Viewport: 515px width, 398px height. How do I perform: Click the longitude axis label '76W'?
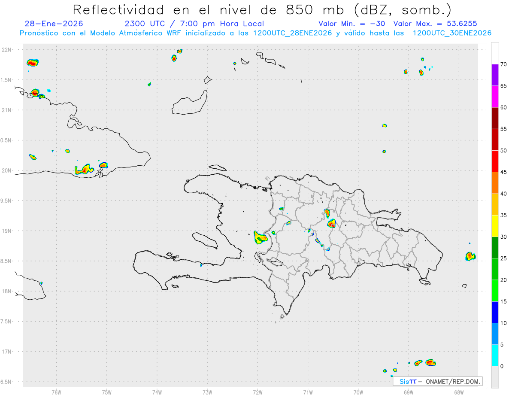point(56,392)
